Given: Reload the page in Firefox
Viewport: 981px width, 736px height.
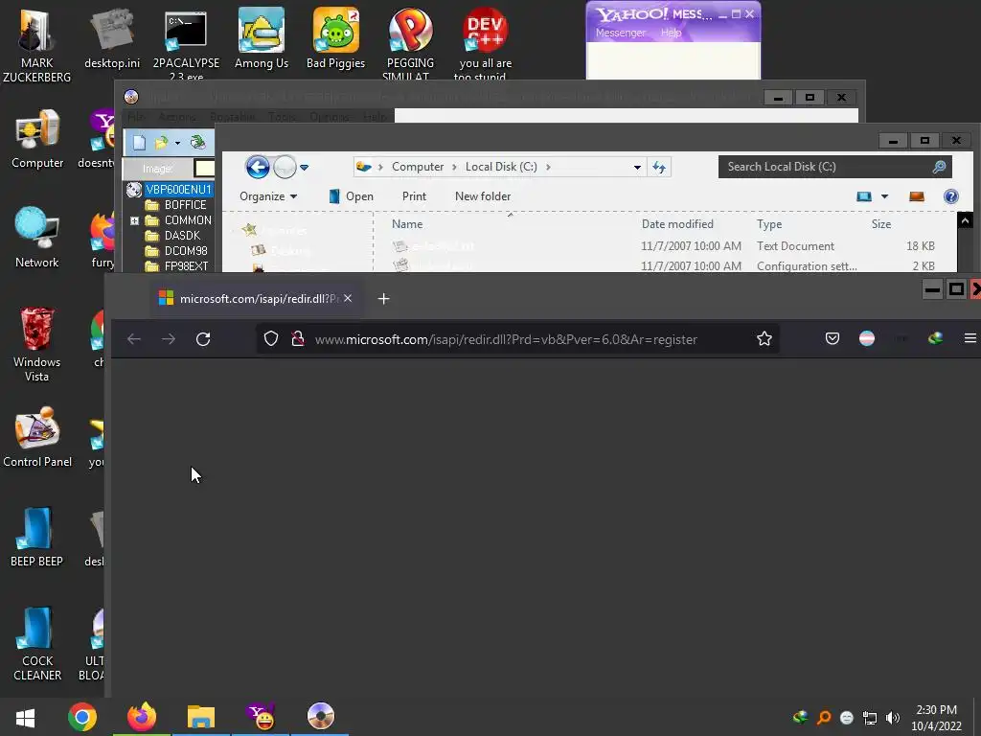Looking at the screenshot, I should click(x=203, y=339).
